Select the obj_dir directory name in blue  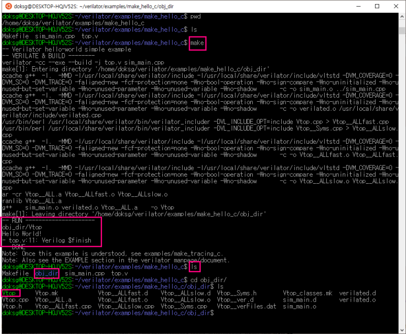46,273
